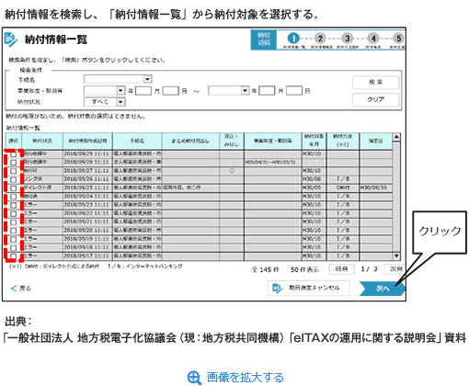
Task: Tick checkbox for row dated 2018/09/29 11:11
Action: [13, 154]
